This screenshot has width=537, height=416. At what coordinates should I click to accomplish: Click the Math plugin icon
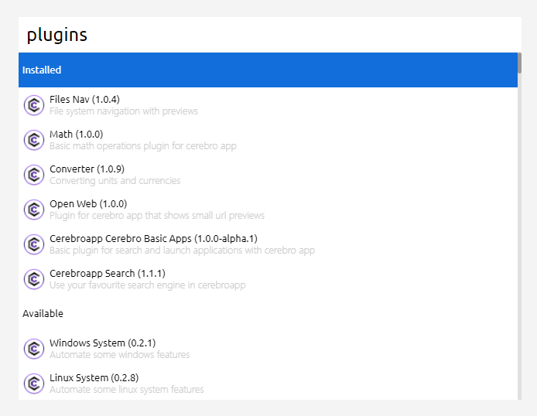pos(34,140)
